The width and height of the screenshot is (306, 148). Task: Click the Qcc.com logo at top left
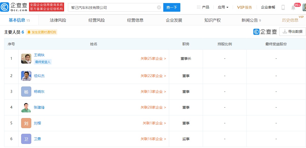[x=14, y=7]
